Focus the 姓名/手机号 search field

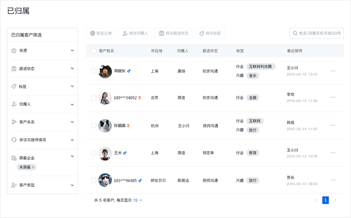(316, 33)
